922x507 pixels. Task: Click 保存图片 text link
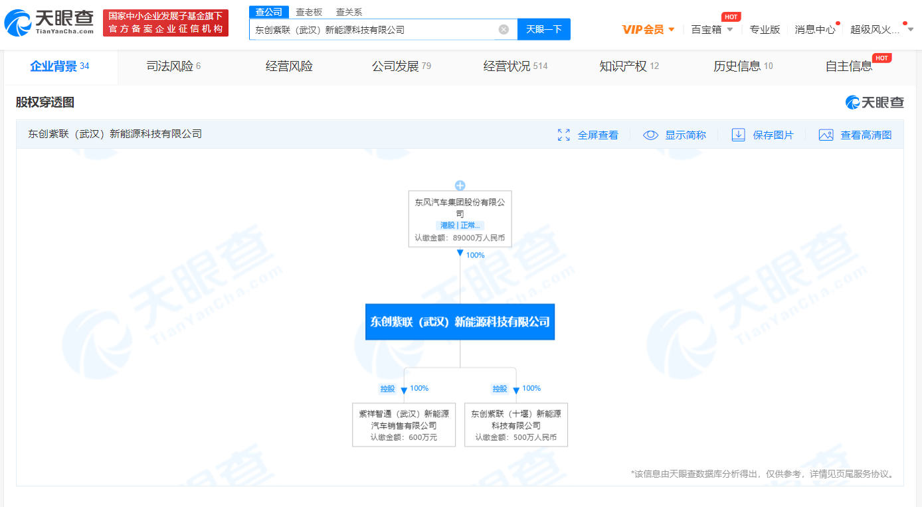773,135
